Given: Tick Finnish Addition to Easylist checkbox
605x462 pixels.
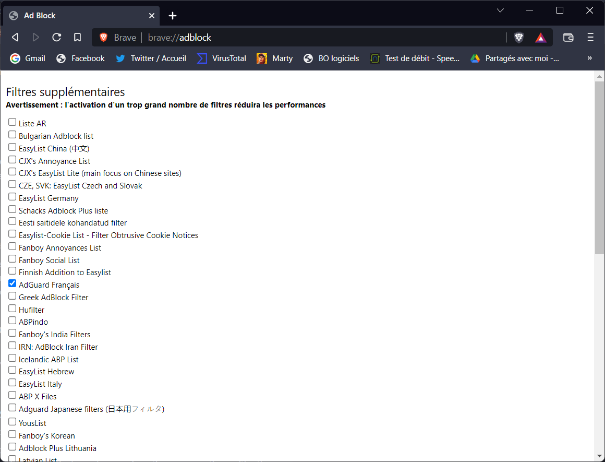Looking at the screenshot, I should [x=13, y=271].
